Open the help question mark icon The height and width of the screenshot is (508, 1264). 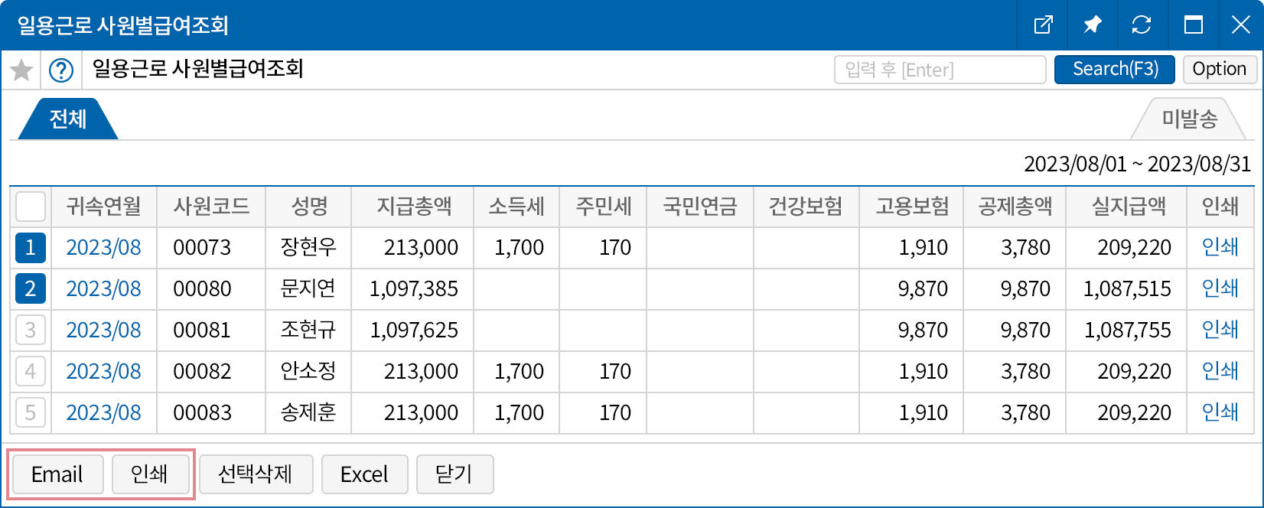(x=61, y=70)
